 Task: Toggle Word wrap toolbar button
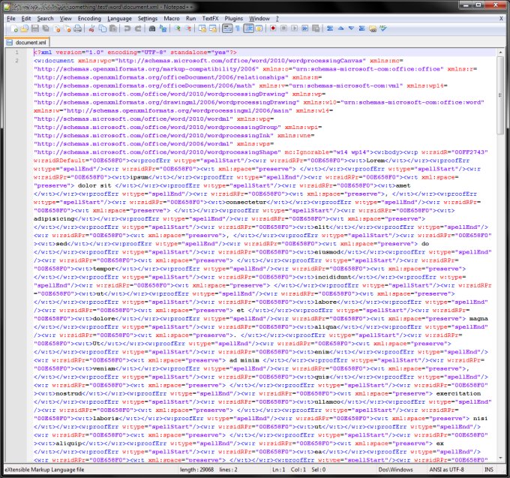pos(227,29)
